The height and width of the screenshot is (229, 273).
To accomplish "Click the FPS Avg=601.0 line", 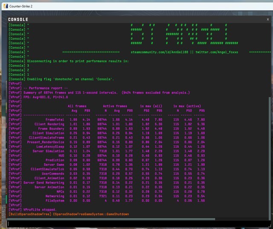I will click(x=41, y=97).
